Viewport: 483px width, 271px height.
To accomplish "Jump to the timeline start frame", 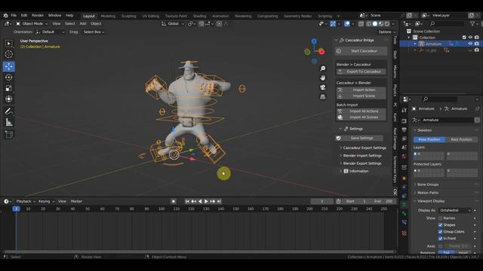I will pyautogui.click(x=187, y=201).
